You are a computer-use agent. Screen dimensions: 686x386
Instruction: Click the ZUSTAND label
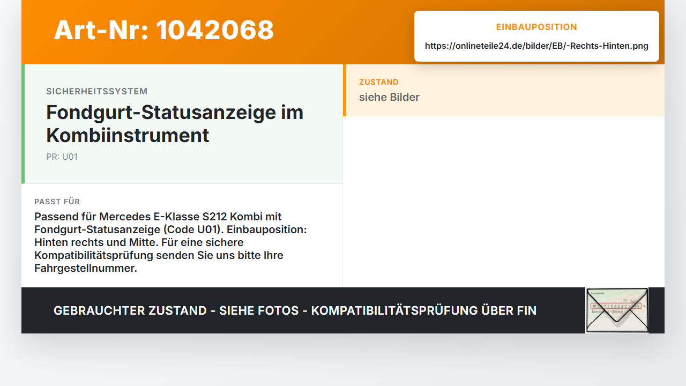pos(379,82)
